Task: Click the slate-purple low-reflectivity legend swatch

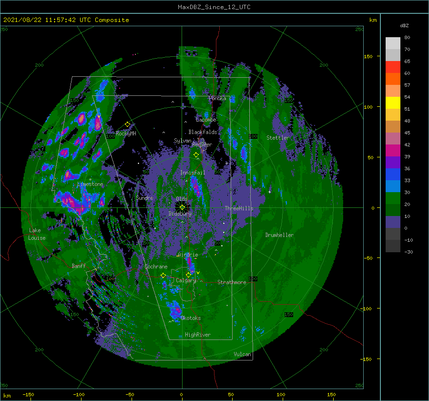Action: coord(393,222)
